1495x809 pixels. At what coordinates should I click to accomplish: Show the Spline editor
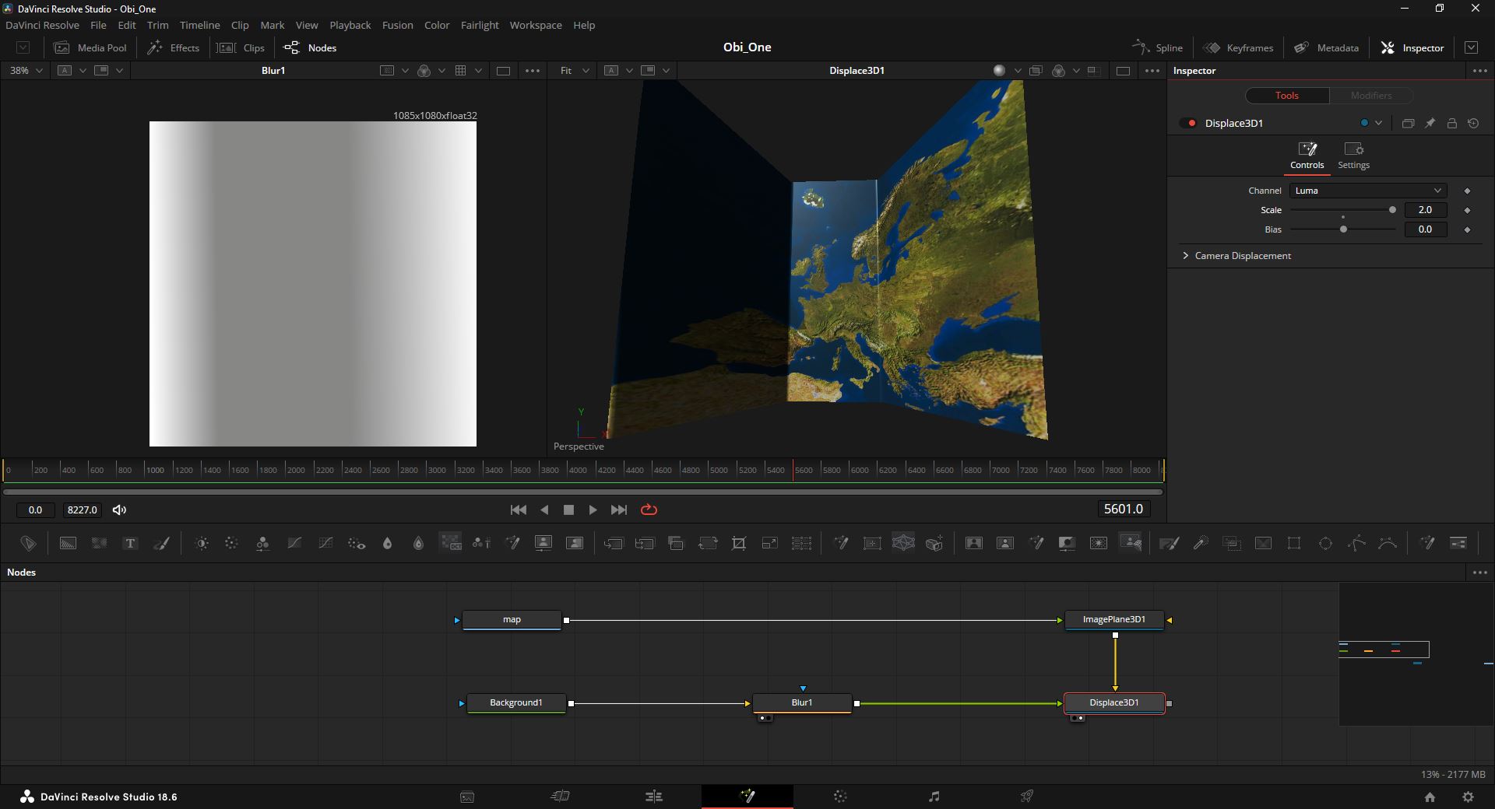1157,47
